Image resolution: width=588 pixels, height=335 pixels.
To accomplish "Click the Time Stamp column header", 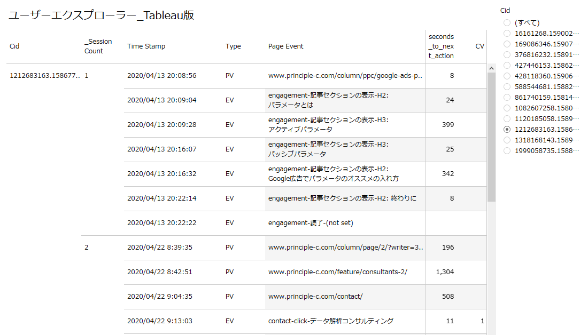I will 146,46.
